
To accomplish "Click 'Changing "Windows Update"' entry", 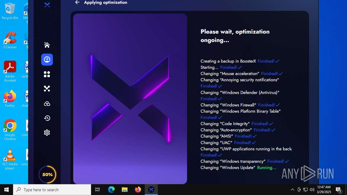I will pyautogui.click(x=228, y=168).
